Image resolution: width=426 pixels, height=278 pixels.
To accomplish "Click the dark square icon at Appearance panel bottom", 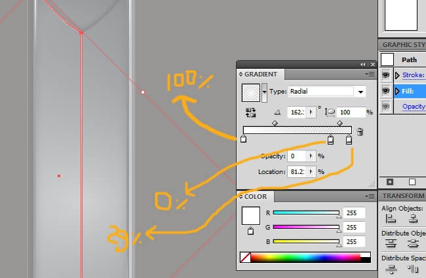I will tap(390, 182).
